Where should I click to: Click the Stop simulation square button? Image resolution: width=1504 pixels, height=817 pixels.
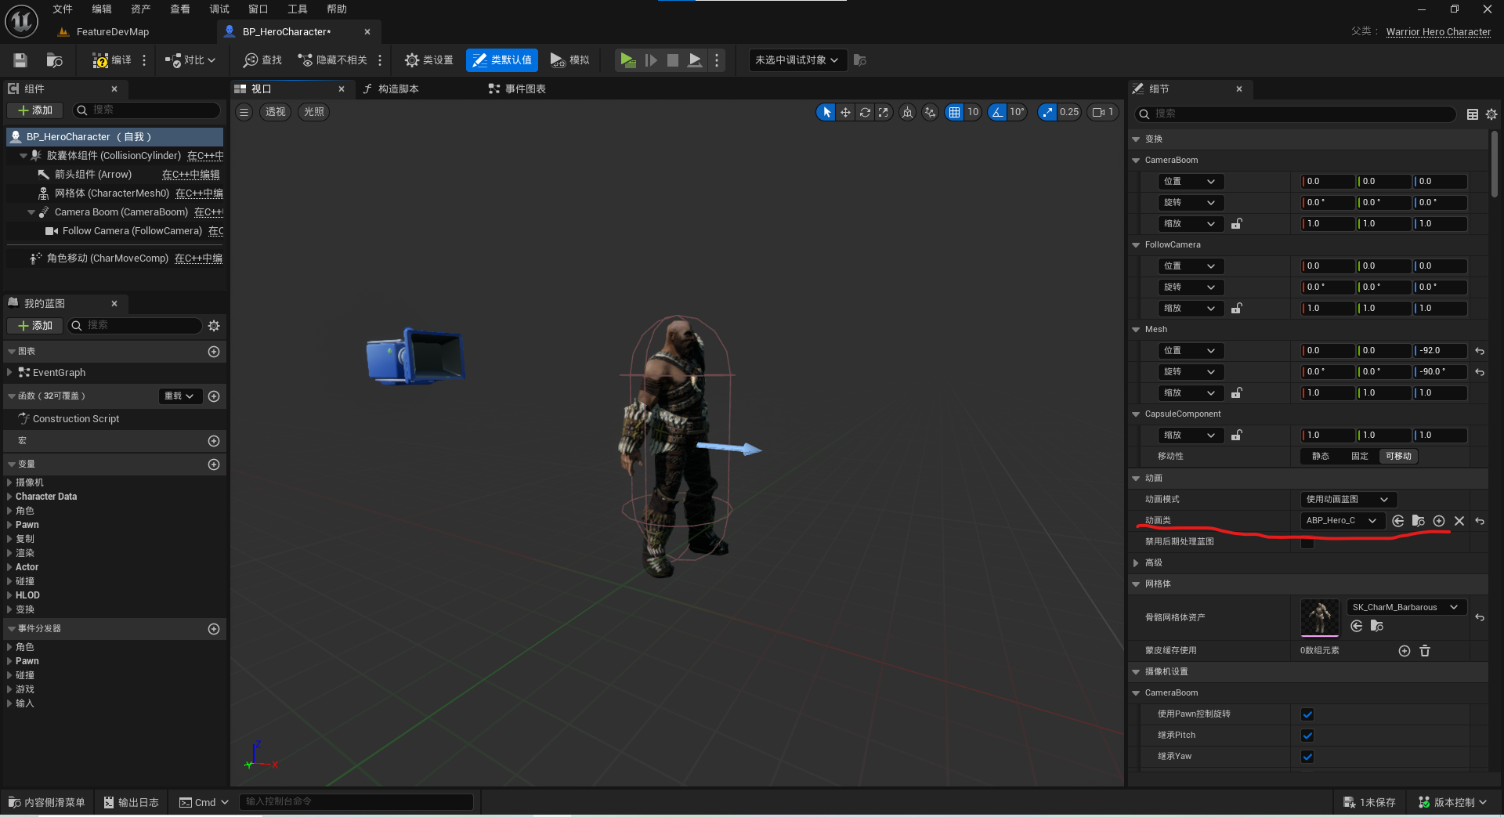click(x=672, y=60)
